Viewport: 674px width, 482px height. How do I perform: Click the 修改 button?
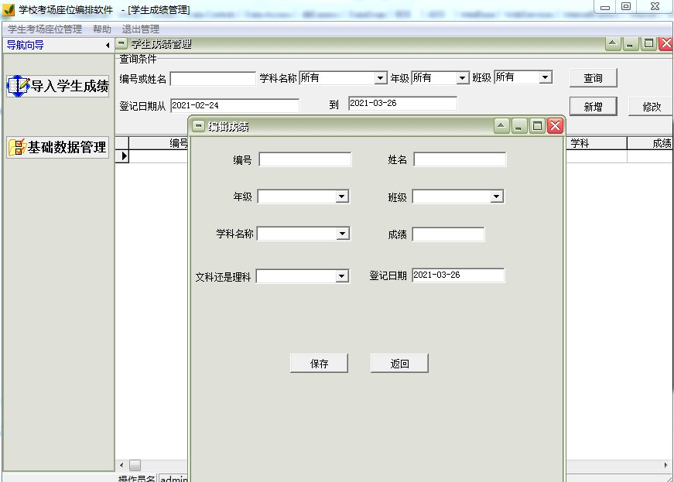(x=652, y=107)
